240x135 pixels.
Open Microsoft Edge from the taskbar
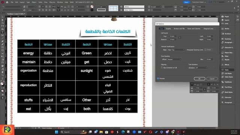pyautogui.click(x=123, y=132)
